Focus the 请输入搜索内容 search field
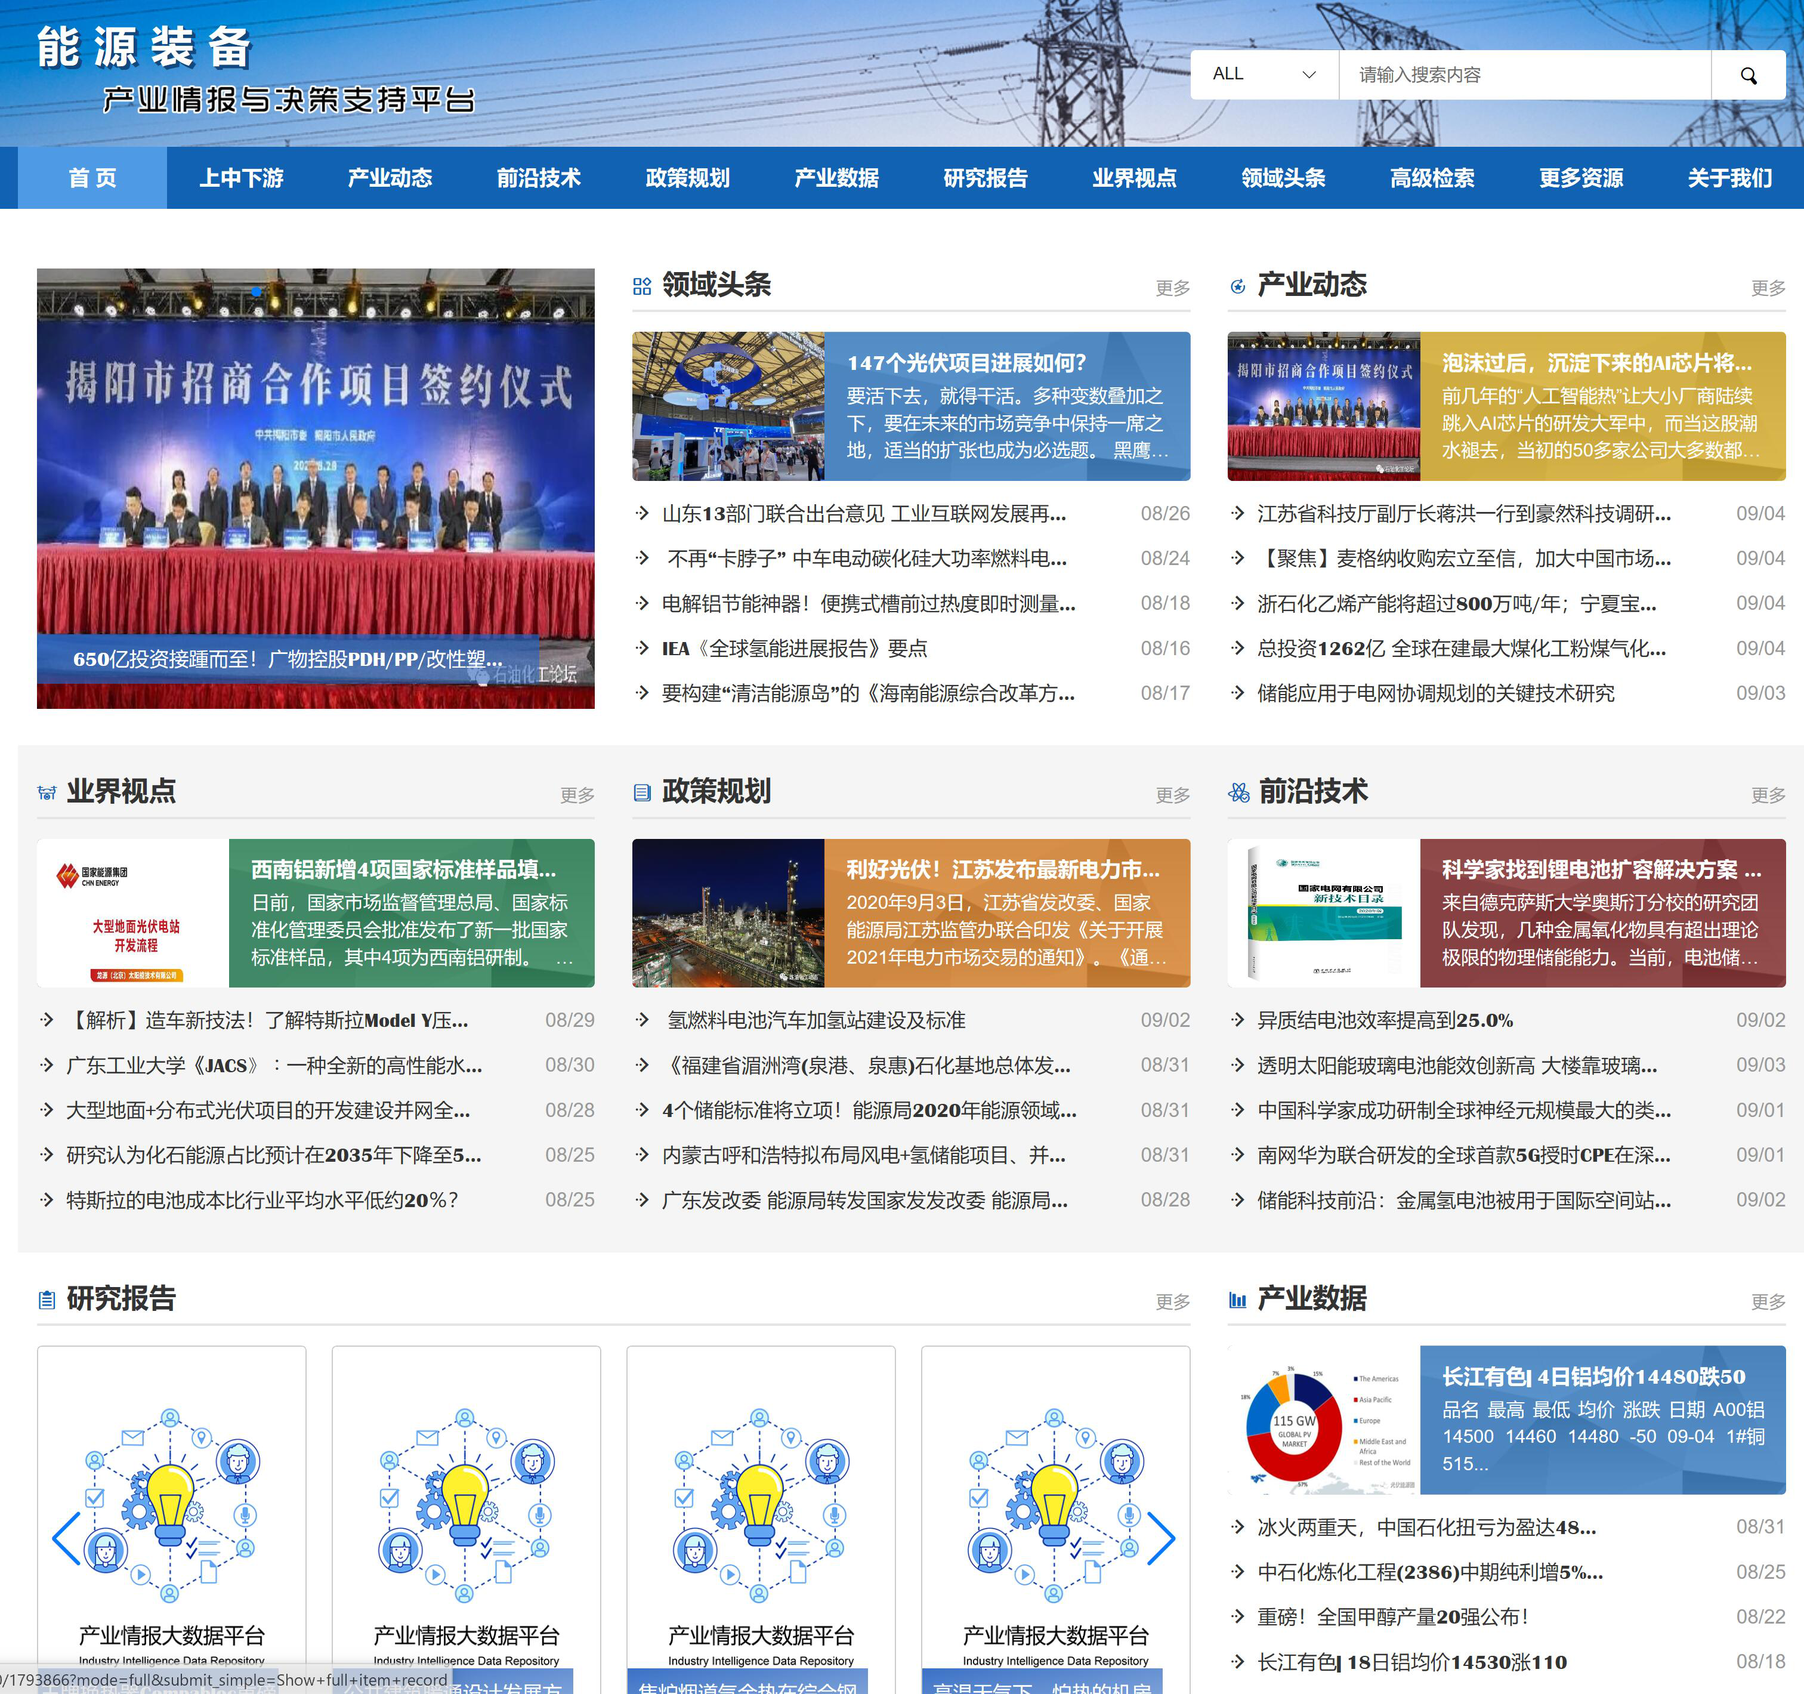This screenshot has width=1804, height=1694. click(x=1524, y=75)
